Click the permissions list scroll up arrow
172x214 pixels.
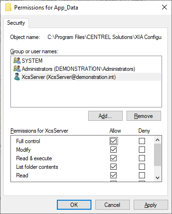pos(157,140)
